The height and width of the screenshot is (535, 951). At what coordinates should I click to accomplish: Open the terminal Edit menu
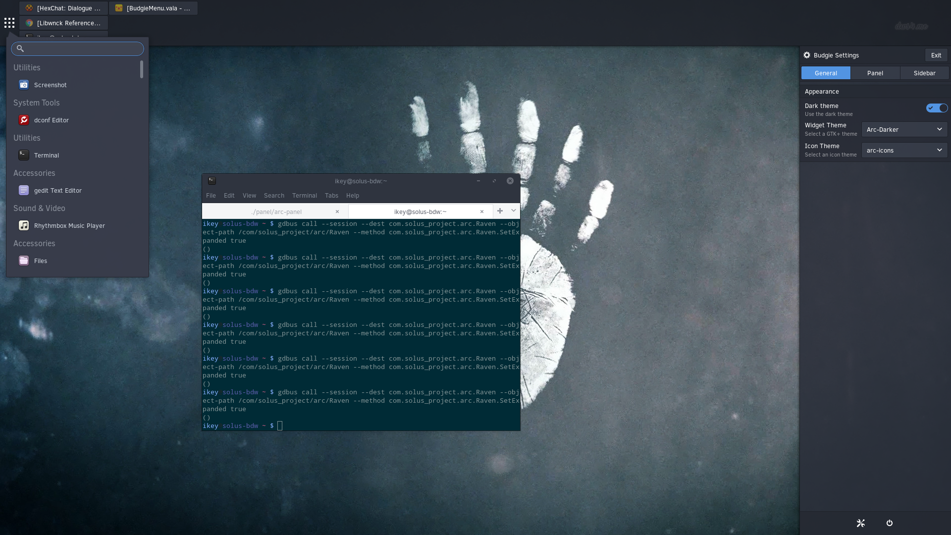click(229, 196)
